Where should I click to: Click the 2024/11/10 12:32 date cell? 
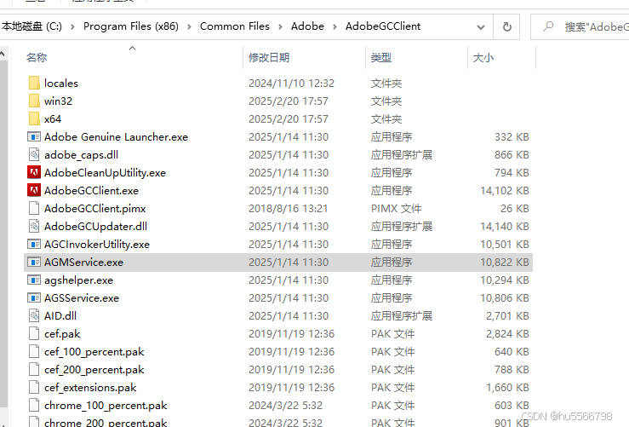291,84
